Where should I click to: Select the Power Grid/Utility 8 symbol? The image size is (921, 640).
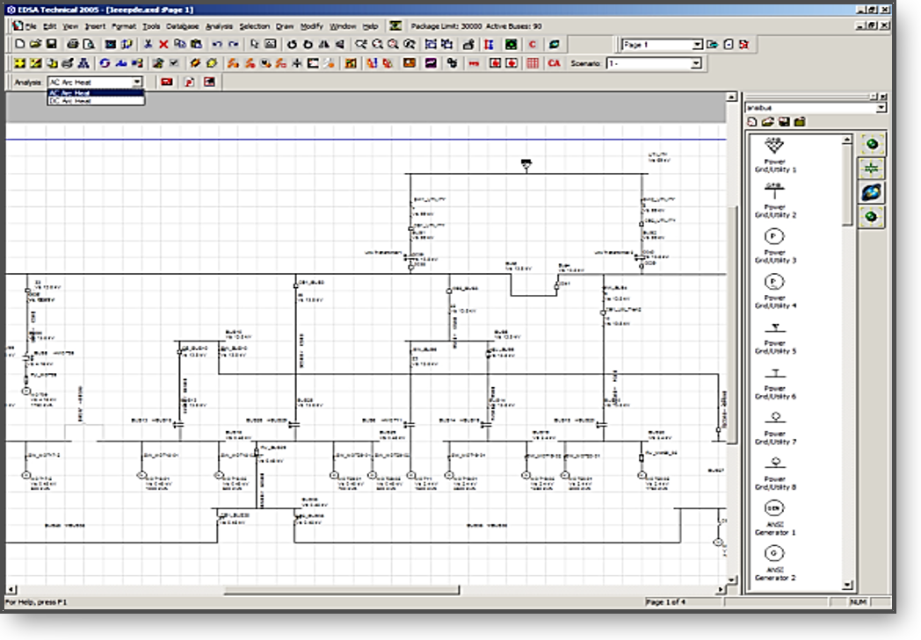point(775,473)
